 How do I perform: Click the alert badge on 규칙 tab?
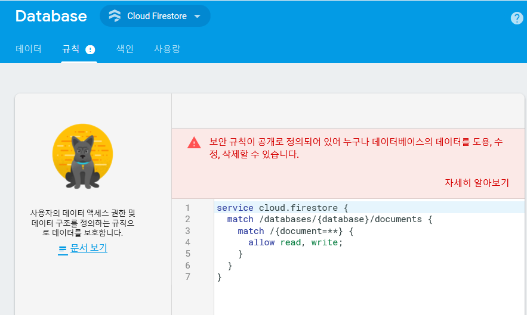click(91, 49)
